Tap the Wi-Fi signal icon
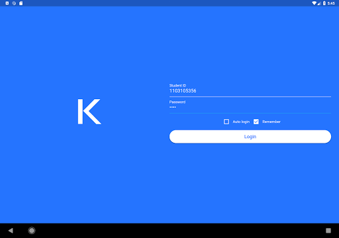 point(314,3)
